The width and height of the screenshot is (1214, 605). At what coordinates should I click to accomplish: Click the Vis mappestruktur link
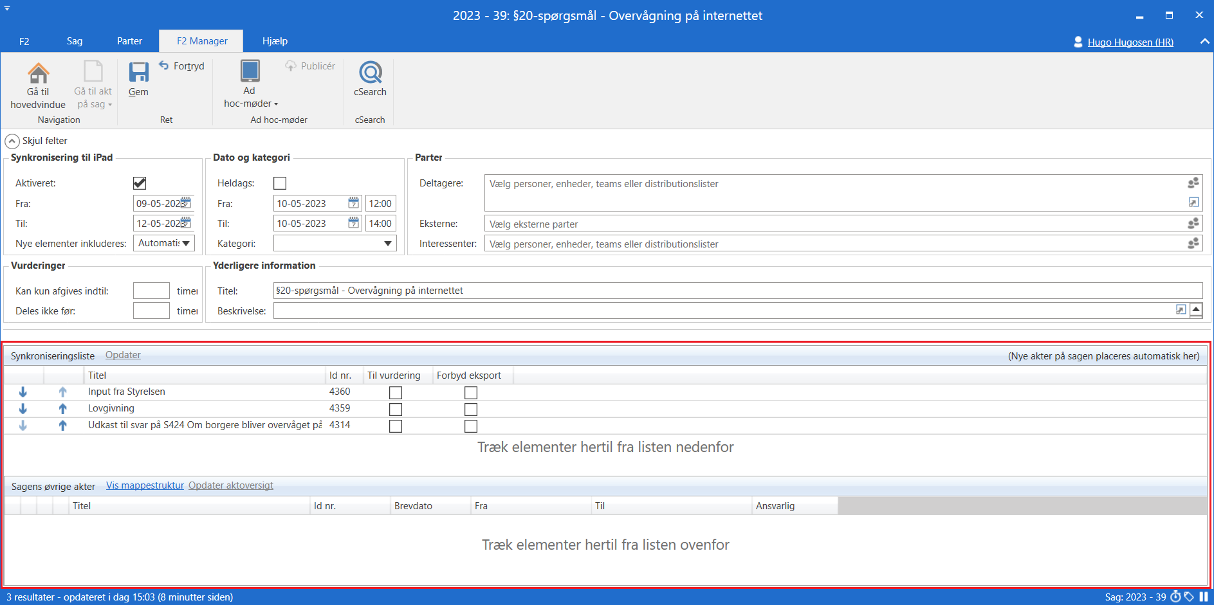[x=145, y=485]
